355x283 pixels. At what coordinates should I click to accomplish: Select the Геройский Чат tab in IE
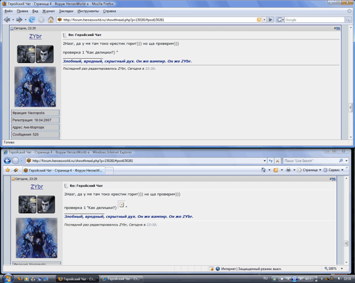63,170
